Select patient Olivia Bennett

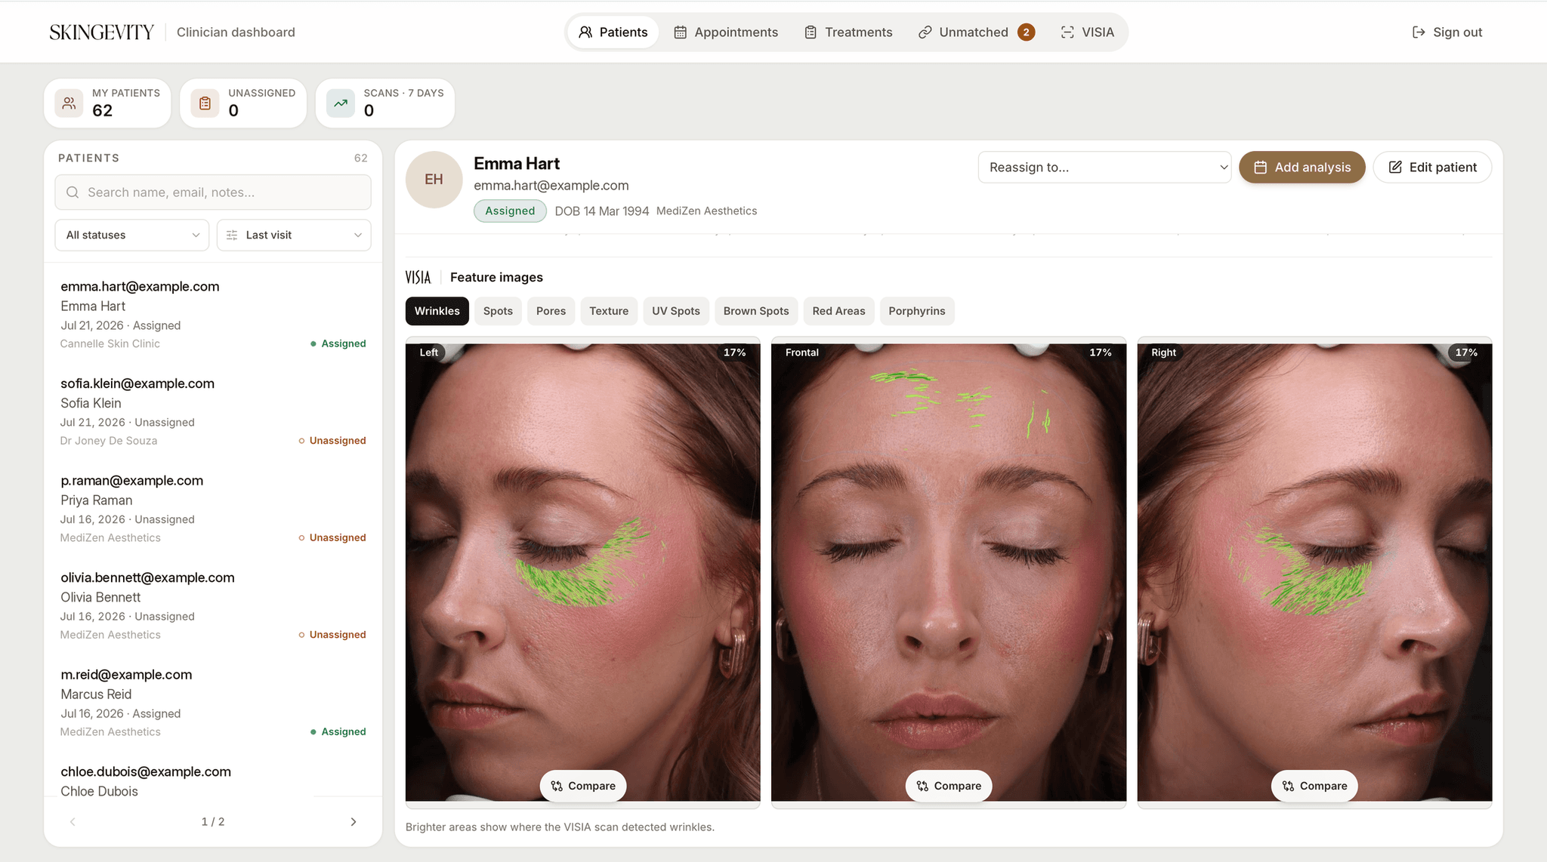tap(213, 605)
